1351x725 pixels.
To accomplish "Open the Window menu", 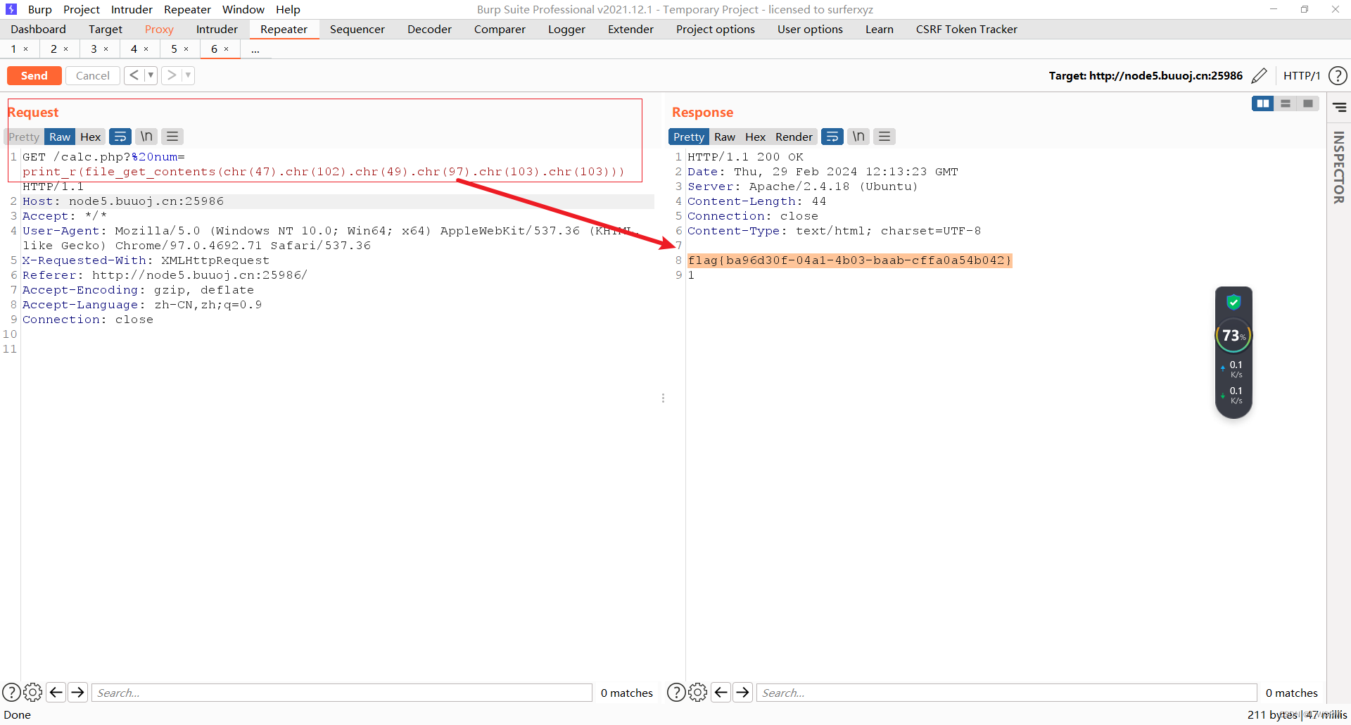I will 243,9.
